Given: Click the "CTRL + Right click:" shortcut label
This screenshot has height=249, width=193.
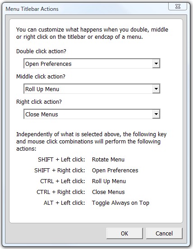Looking at the screenshot, I should (x=61, y=192).
